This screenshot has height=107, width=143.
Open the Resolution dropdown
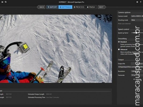tap(137, 71)
